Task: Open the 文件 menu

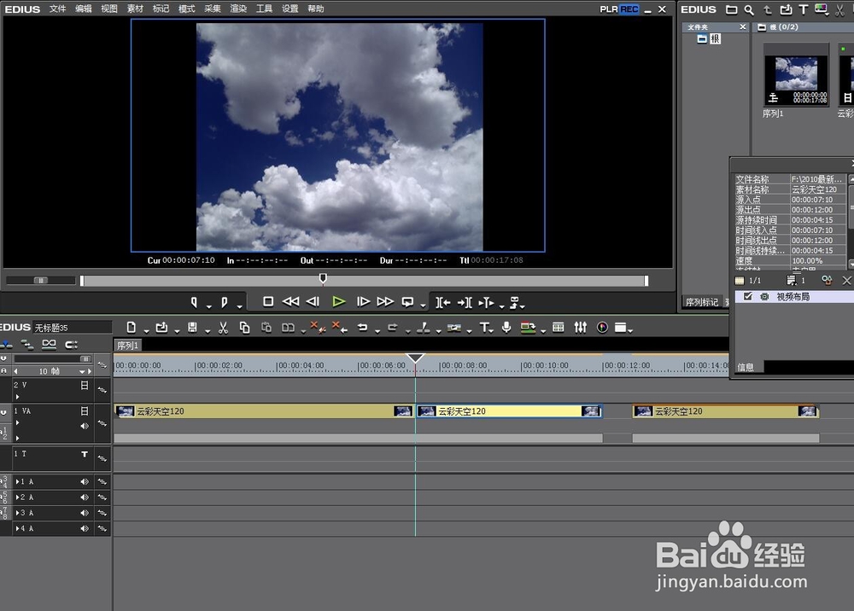Action: pos(57,9)
